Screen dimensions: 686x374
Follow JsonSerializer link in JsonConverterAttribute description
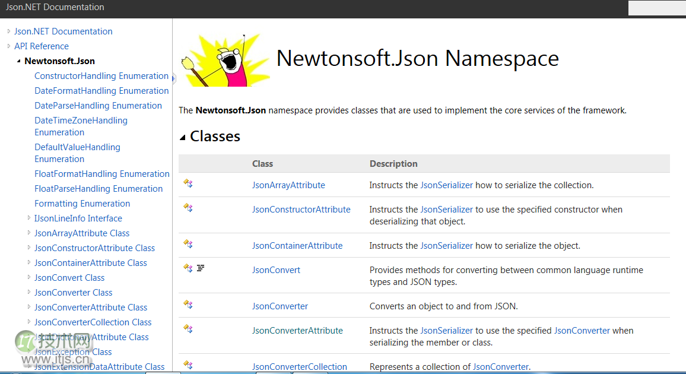[x=446, y=331]
